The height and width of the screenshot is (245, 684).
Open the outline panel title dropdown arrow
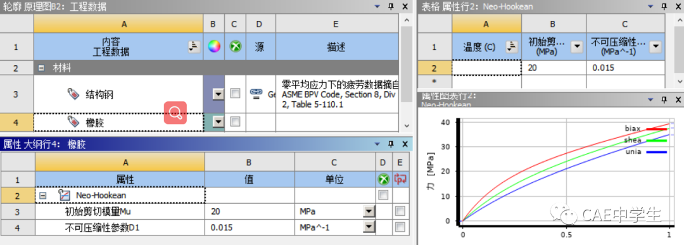tap(377, 6)
